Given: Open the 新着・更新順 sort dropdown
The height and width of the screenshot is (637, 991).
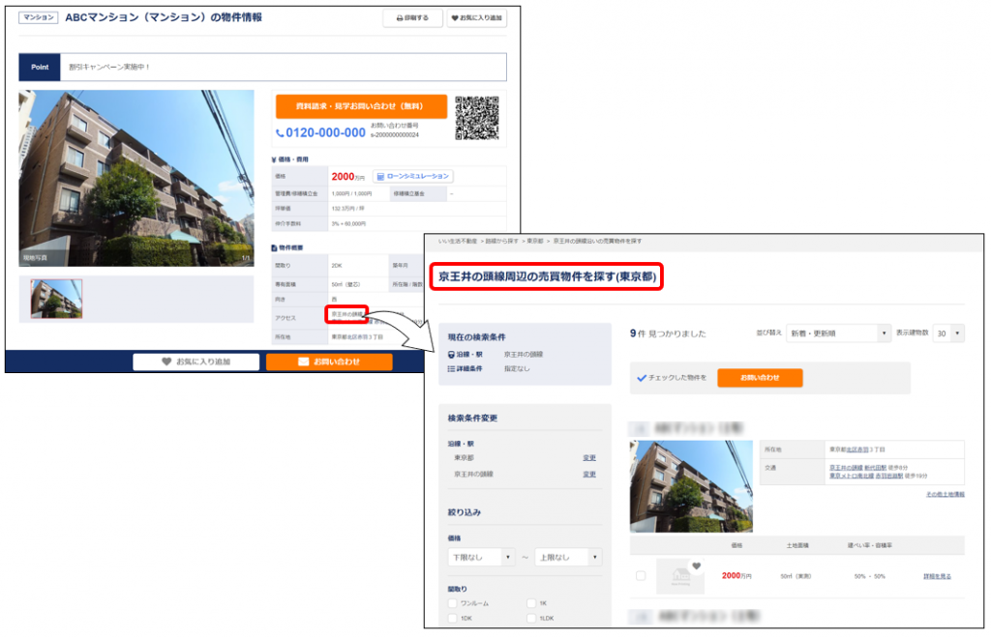Looking at the screenshot, I should [838, 333].
